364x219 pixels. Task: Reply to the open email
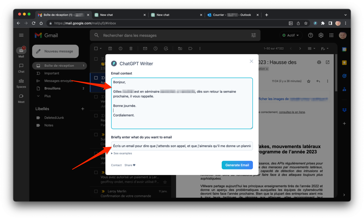(x=318, y=81)
